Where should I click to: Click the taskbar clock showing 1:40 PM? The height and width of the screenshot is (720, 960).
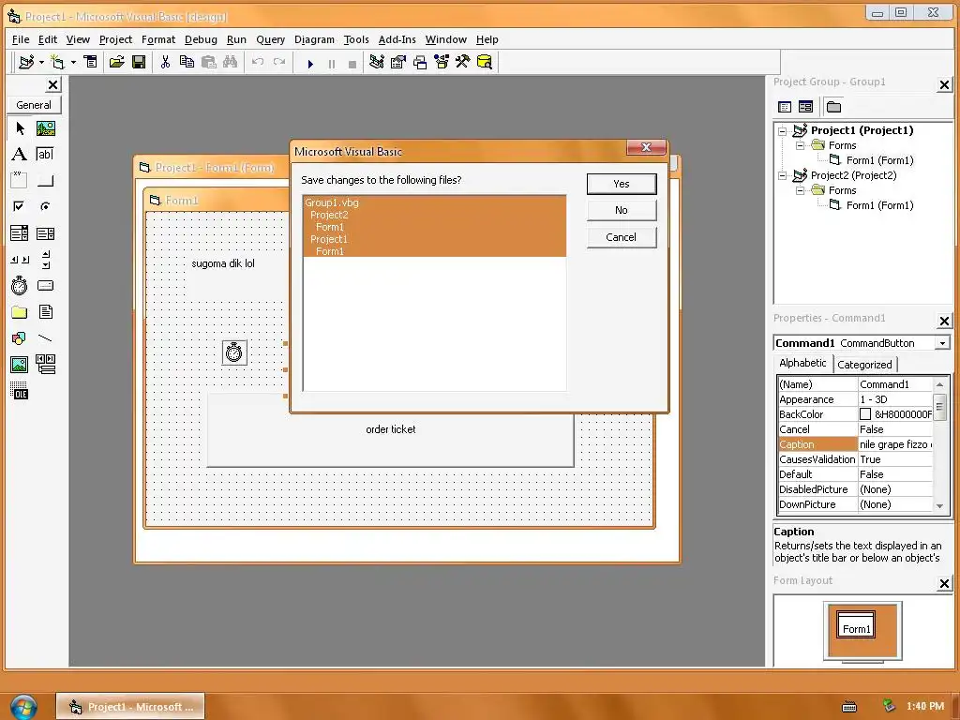pyautogui.click(x=924, y=707)
